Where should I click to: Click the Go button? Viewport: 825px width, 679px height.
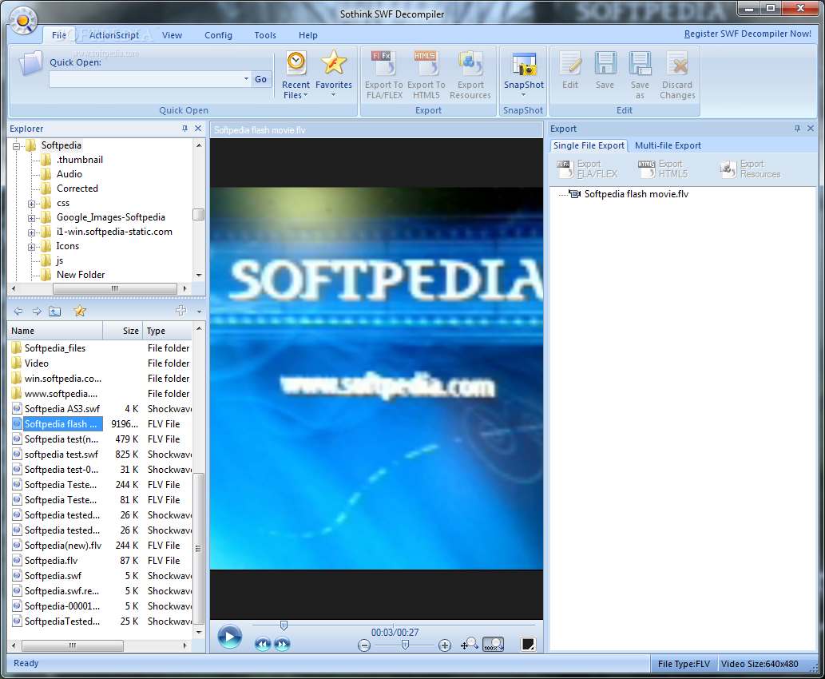(261, 79)
